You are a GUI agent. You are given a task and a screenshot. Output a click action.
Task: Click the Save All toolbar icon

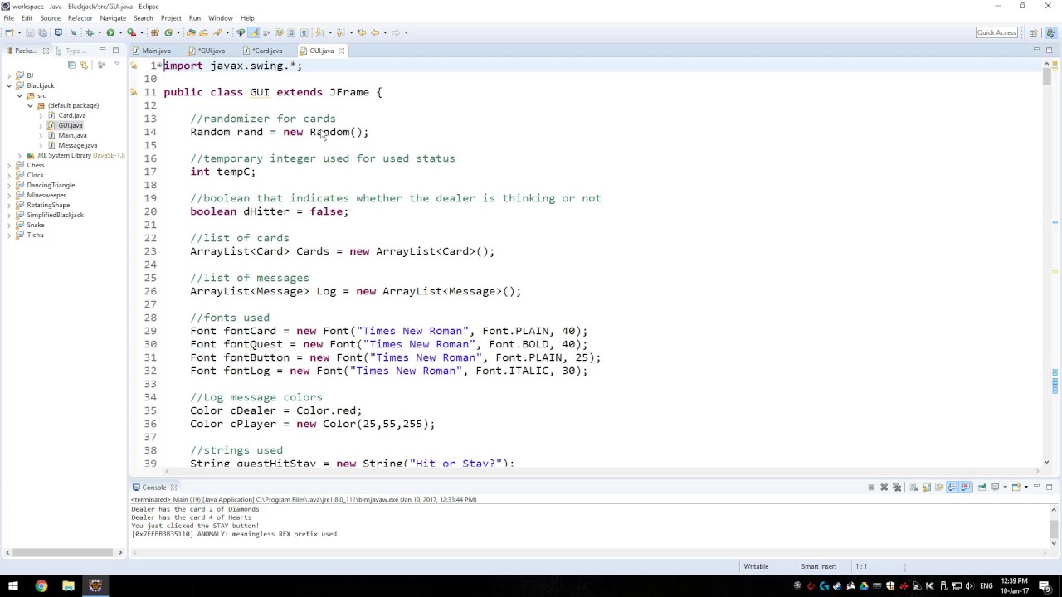(x=42, y=32)
